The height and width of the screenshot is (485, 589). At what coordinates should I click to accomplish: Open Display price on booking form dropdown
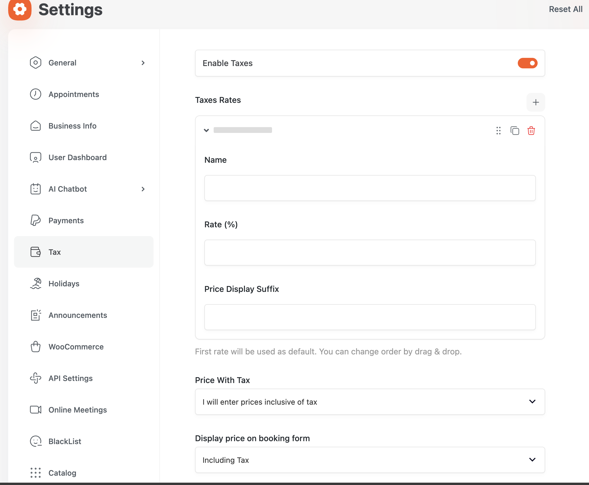pos(370,460)
